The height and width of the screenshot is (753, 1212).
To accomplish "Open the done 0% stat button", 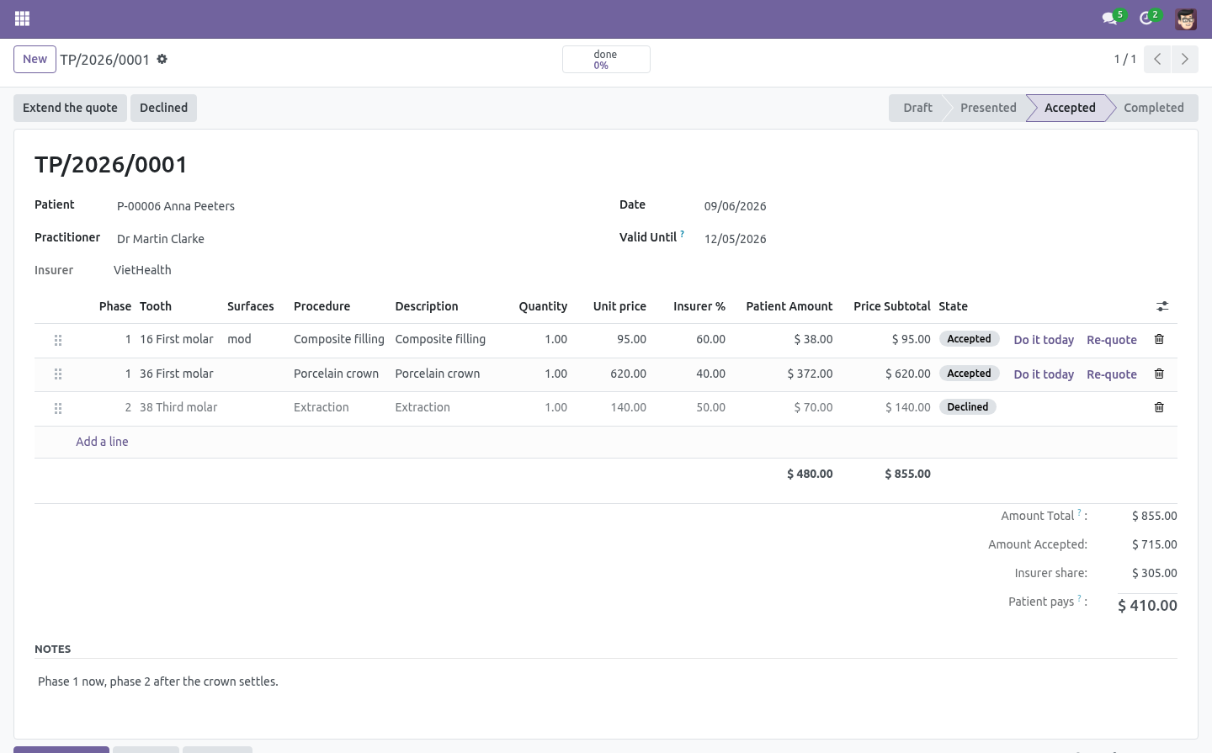I will pos(606,60).
